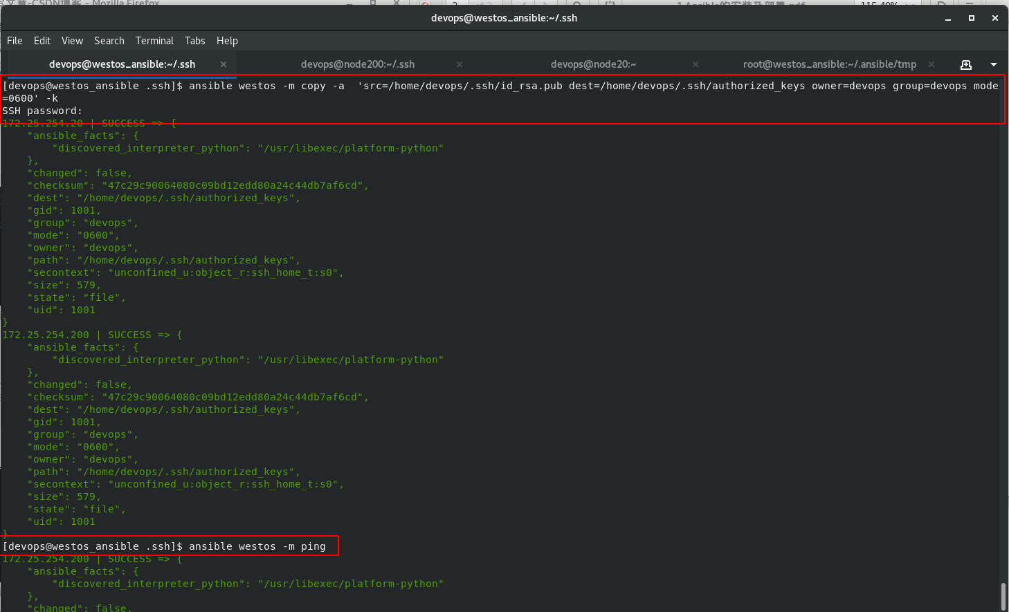This screenshot has height=612, width=1009.
Task: Open the Edit menu
Action: coord(42,41)
